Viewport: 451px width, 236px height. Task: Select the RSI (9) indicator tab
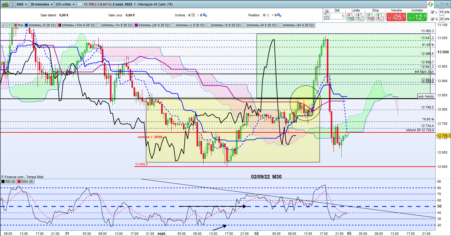tap(8, 181)
